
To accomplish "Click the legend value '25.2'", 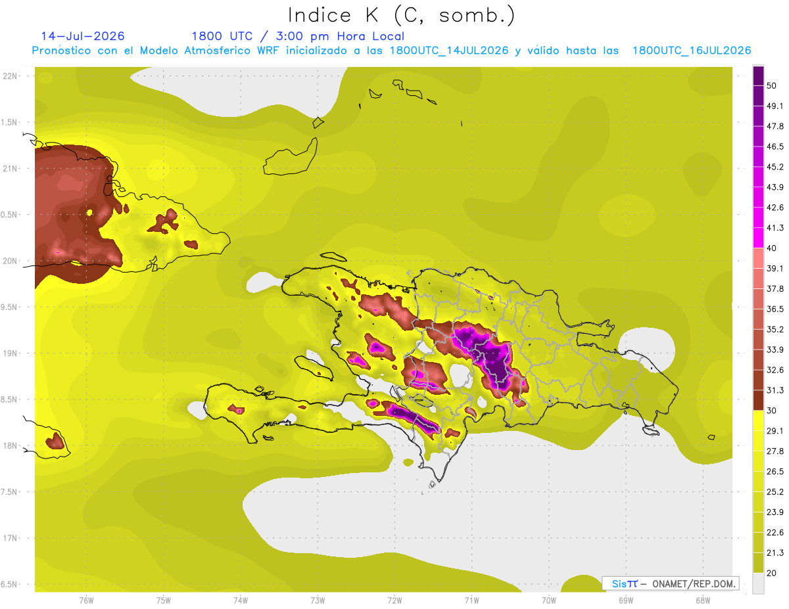I will click(776, 491).
